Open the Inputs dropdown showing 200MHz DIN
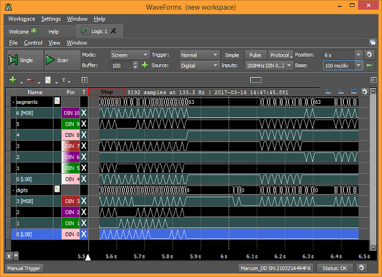The width and height of the screenshot is (382, 277). pyautogui.click(x=269, y=66)
